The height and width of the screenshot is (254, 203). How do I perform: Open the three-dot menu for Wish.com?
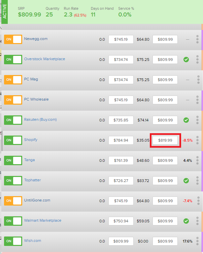pos(197,241)
